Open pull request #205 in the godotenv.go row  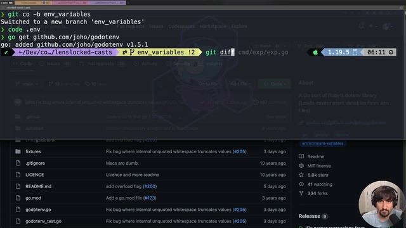(x=240, y=210)
